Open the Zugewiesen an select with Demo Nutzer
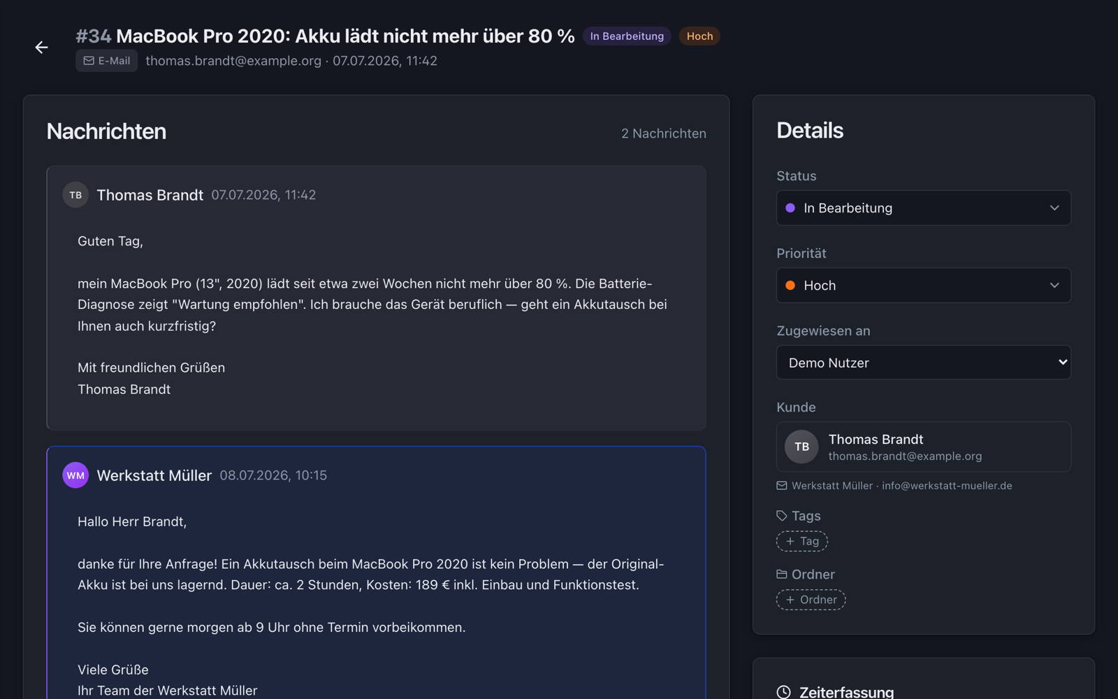 click(x=923, y=362)
